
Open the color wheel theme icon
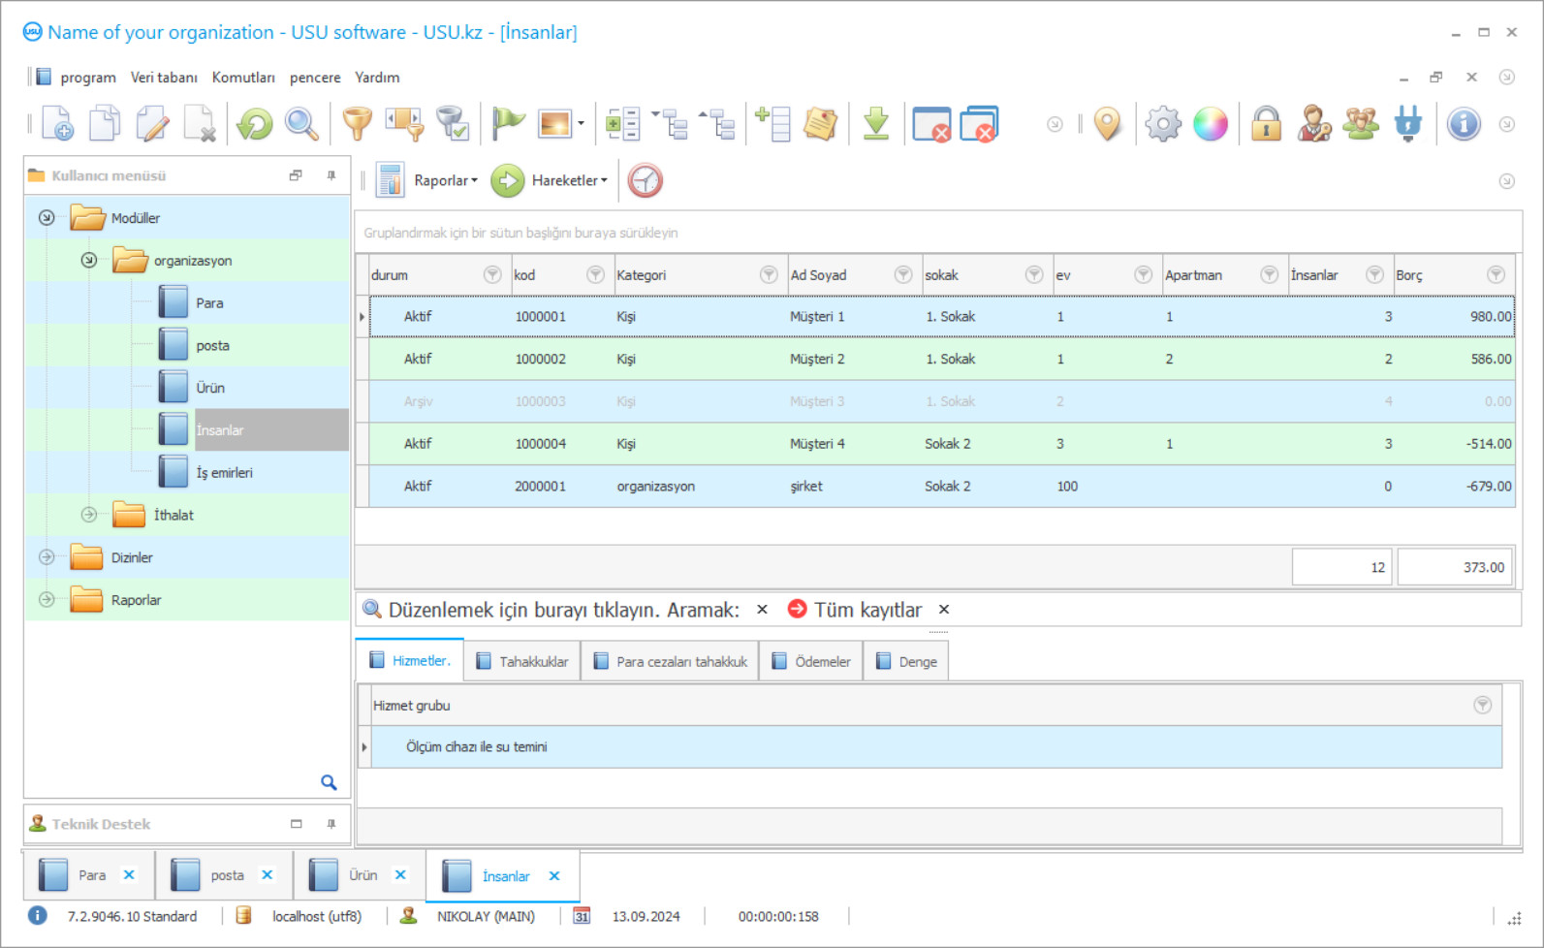point(1210,124)
